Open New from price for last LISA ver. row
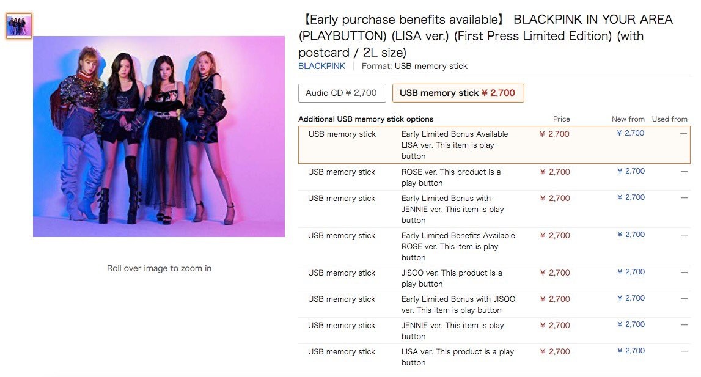The width and height of the screenshot is (701, 377). pyautogui.click(x=631, y=351)
